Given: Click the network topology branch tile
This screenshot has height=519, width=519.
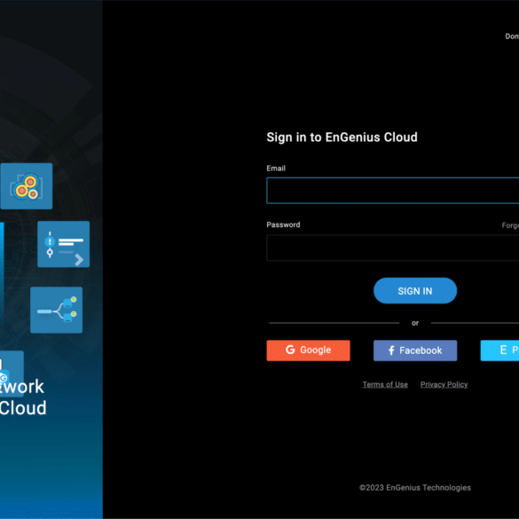Looking at the screenshot, I should tap(56, 310).
